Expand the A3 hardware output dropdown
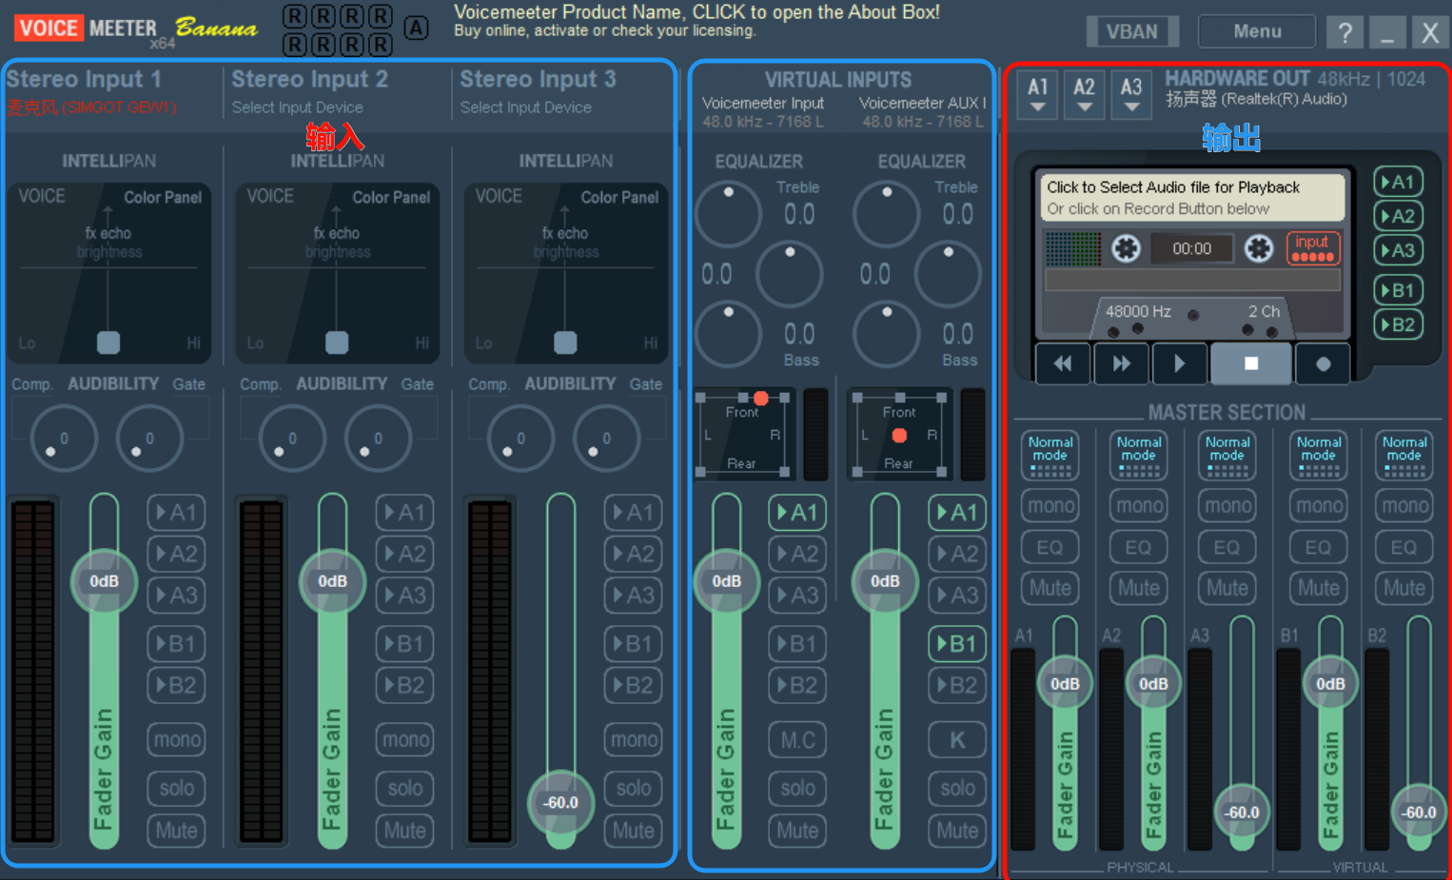1452x880 pixels. (x=1130, y=95)
